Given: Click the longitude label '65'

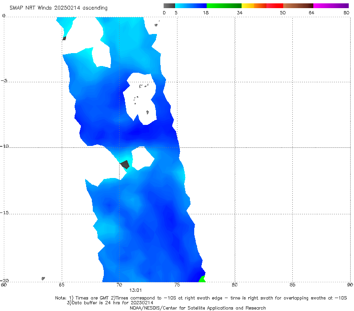Looking at the screenshot, I should click(62, 285).
